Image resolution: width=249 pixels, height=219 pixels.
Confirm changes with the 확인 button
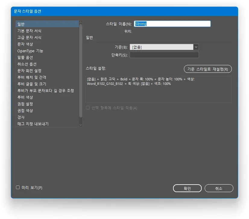[187, 188]
